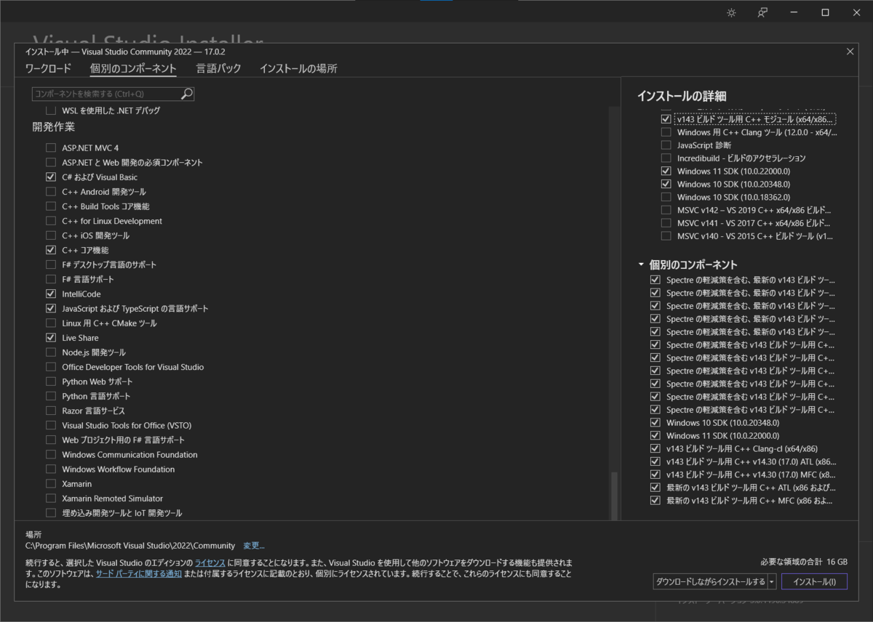Check ASP.NET MVC 4 component
The image size is (873, 622).
(x=51, y=148)
